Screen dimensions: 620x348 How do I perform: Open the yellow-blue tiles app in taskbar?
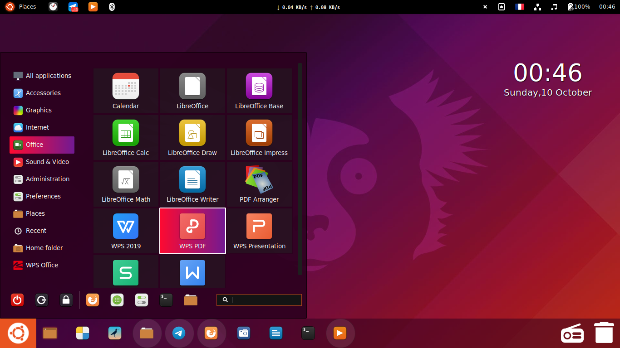83,333
